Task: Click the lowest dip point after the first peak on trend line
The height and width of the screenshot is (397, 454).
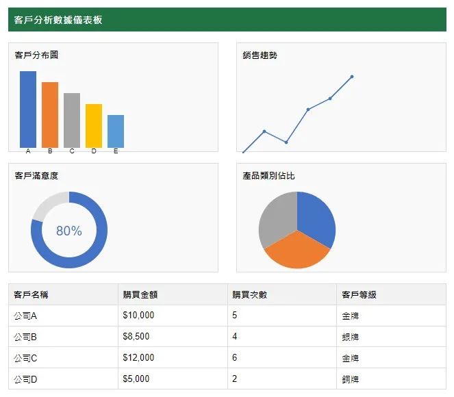Action: [286, 142]
